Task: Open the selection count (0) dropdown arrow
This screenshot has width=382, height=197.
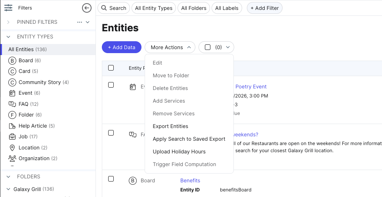Action: pyautogui.click(x=228, y=47)
